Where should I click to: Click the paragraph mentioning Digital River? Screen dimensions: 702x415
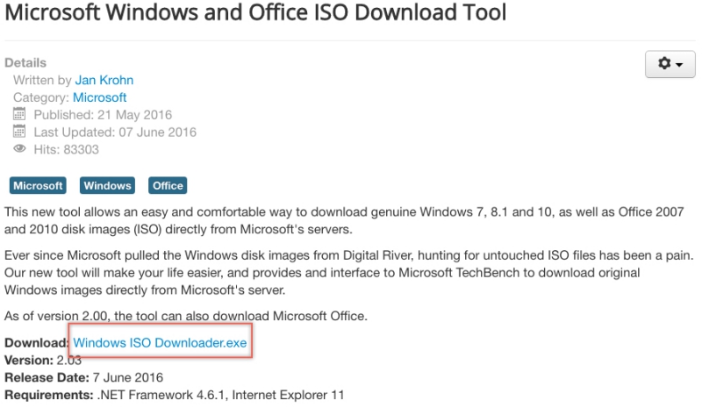pos(342,274)
